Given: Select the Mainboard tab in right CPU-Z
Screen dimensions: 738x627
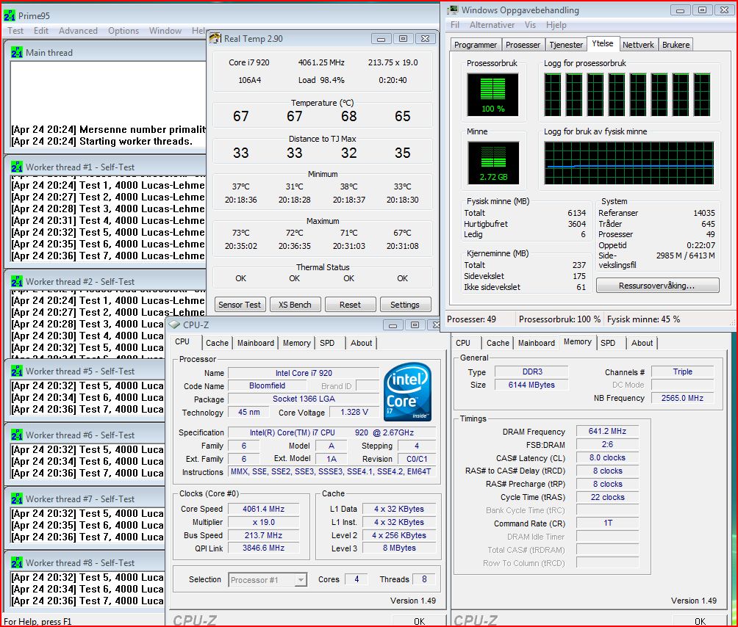Looking at the screenshot, I should [x=537, y=343].
